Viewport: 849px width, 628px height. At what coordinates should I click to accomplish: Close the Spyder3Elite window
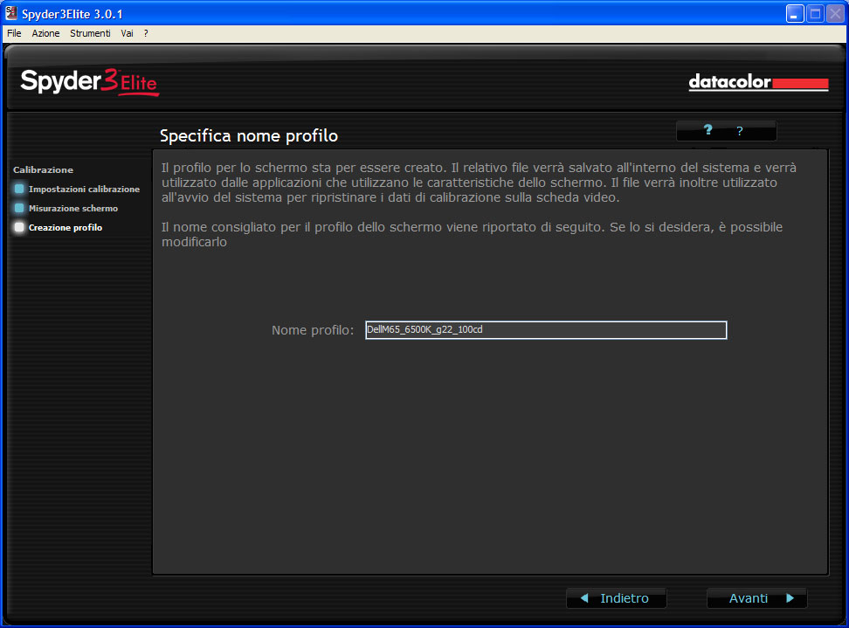coord(836,13)
